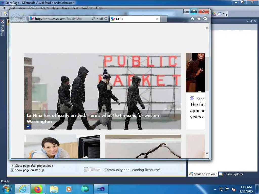Screen dimensions: 259x194
Task: Open the media player taskbar icon
Action: [69, 189]
